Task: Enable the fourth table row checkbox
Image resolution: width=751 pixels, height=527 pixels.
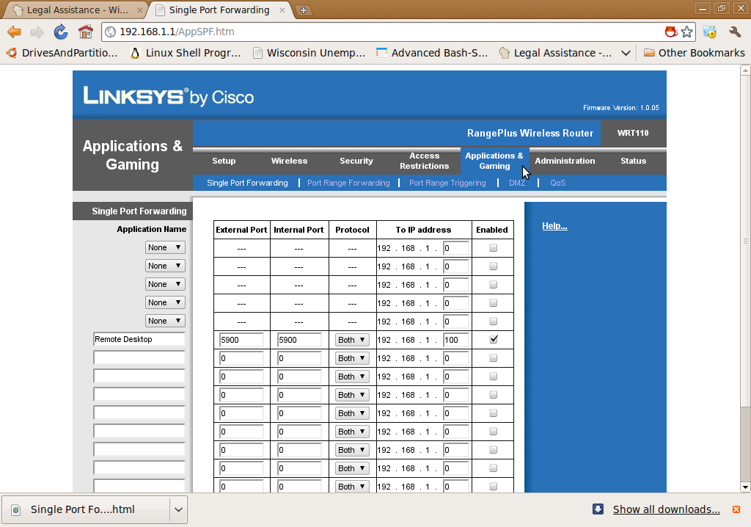Action: pos(494,303)
